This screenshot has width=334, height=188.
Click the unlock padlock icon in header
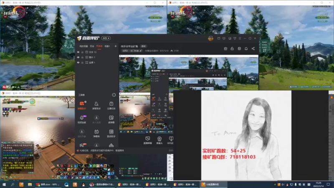232,48
